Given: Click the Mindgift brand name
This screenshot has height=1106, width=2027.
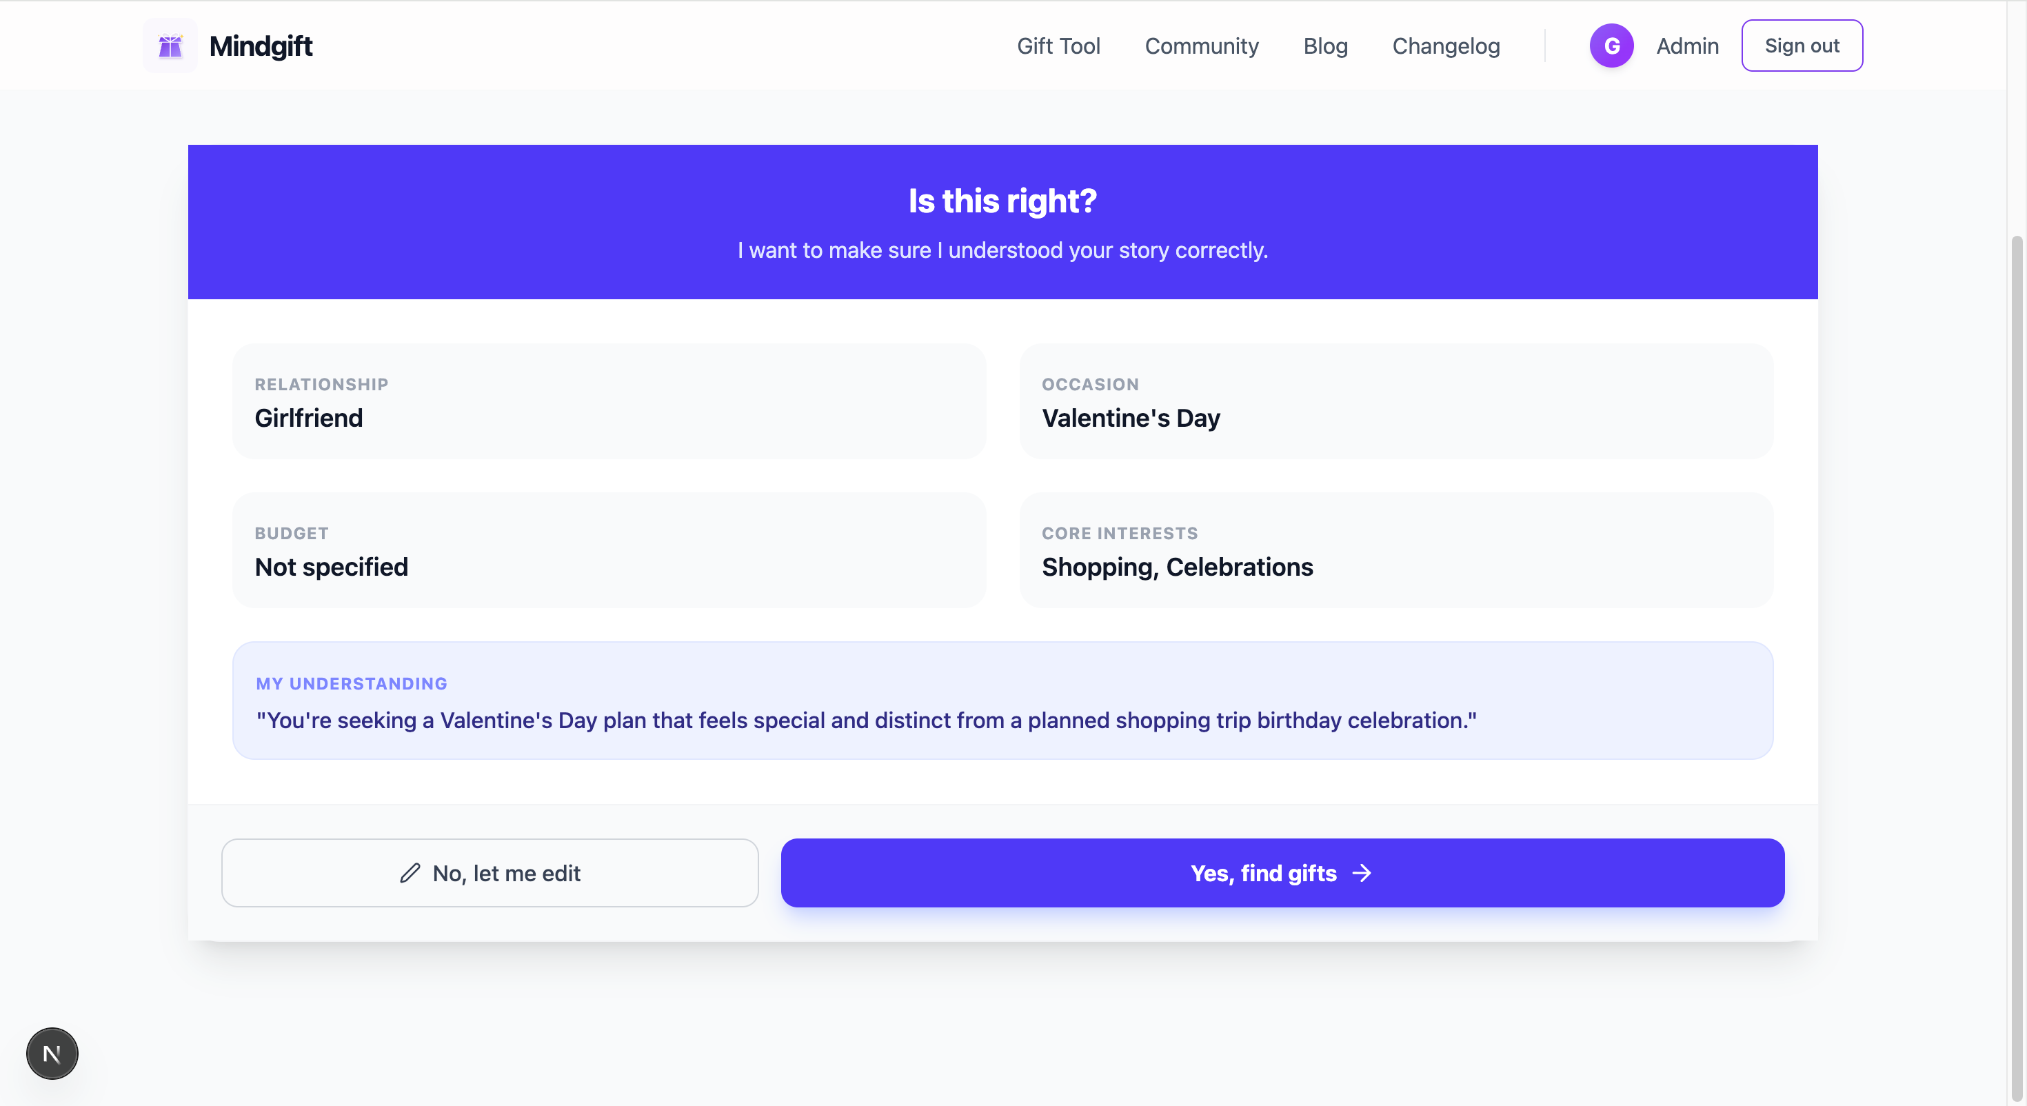Looking at the screenshot, I should [261, 46].
